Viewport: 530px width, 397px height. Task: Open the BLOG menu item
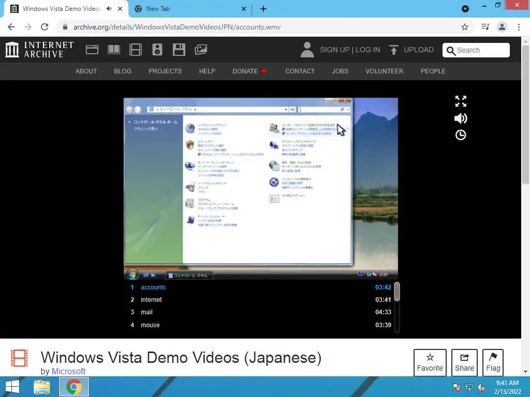123,71
